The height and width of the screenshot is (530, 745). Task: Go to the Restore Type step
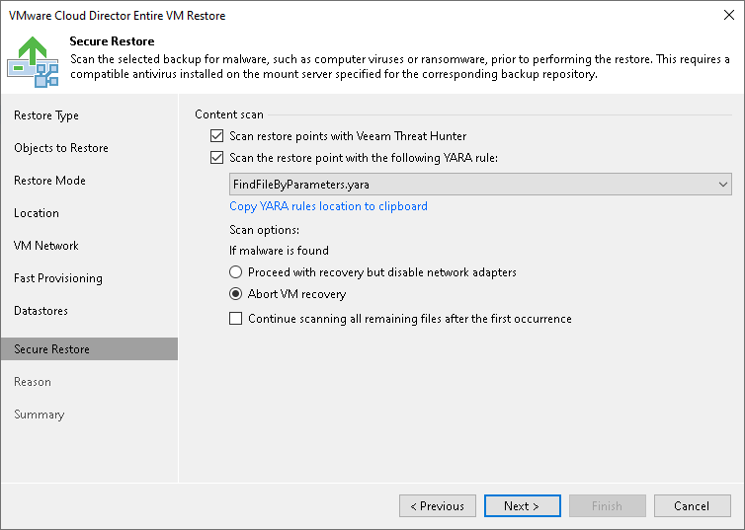46,115
